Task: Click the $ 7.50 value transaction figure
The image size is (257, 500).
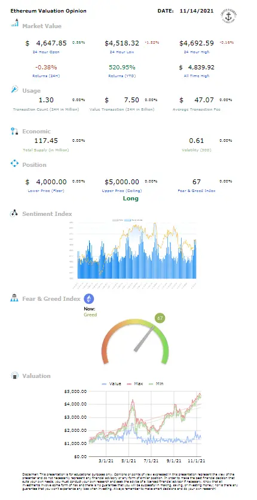Action: click(x=122, y=100)
